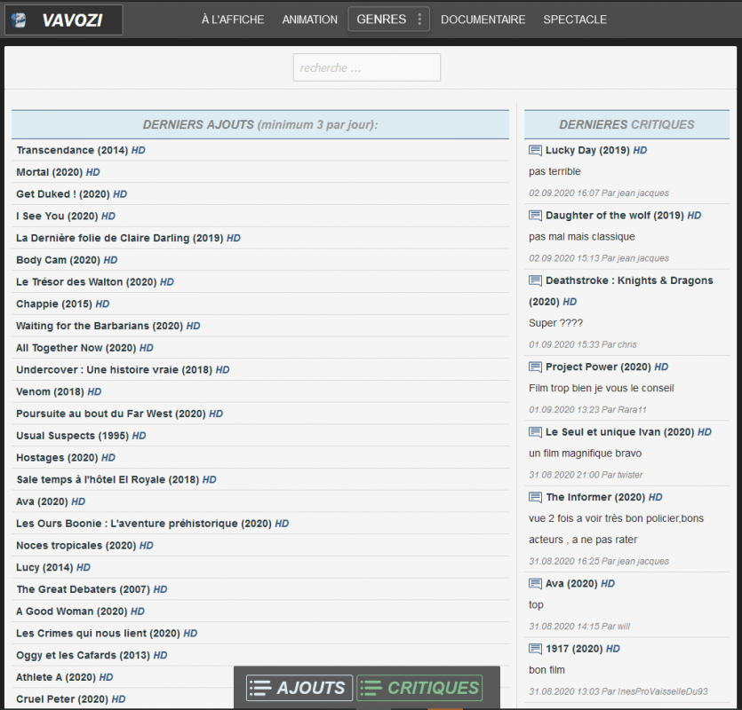The width and height of the screenshot is (742, 710).
Task: Open 1917 (2020) review title
Action: click(583, 649)
